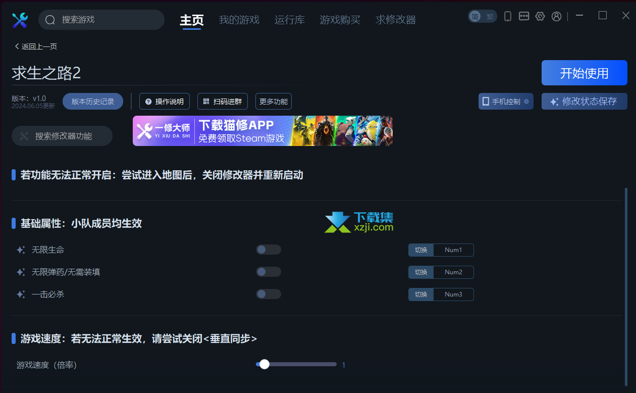Click 切换 button for Num2 hotkey
Screen dimensions: 636x393
coord(421,272)
